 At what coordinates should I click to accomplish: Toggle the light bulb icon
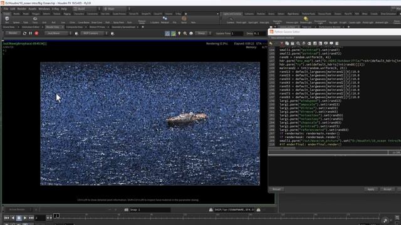179,33
